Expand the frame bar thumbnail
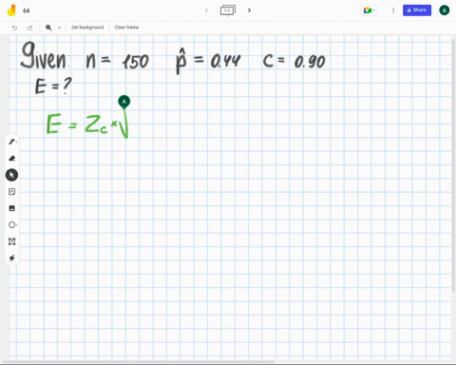Screen dimensions: 456x365 coord(228,10)
